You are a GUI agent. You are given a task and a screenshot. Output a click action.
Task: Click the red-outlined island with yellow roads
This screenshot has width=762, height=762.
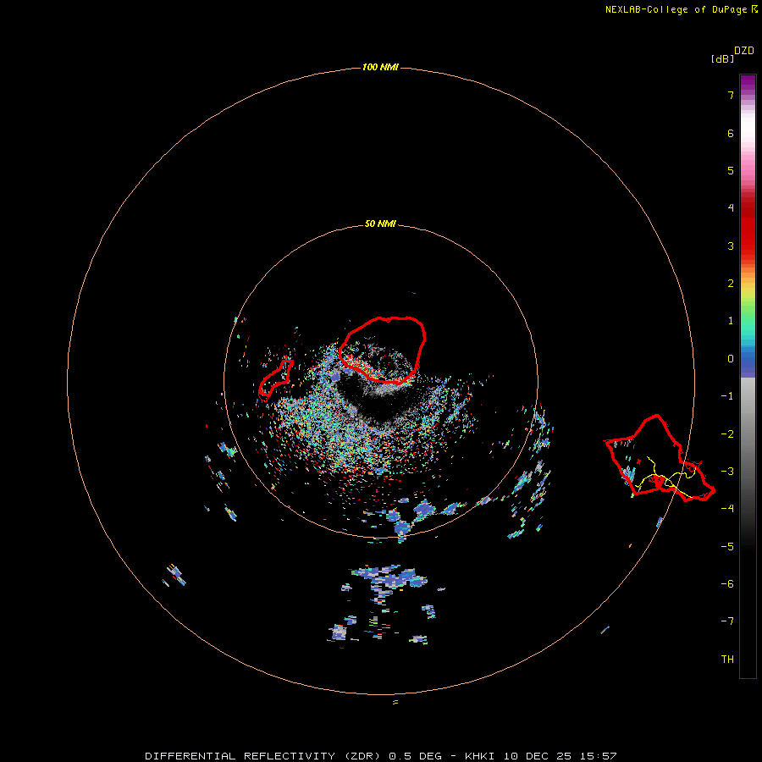click(660, 458)
